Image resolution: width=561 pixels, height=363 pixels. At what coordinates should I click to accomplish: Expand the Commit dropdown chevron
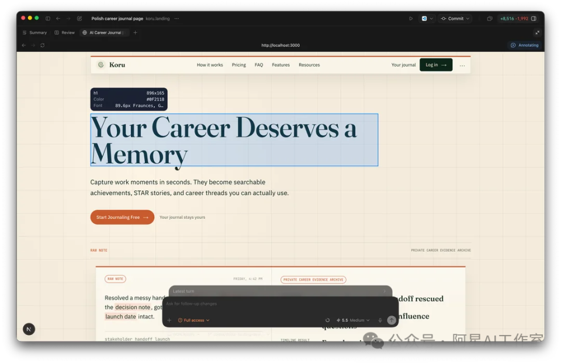467,19
